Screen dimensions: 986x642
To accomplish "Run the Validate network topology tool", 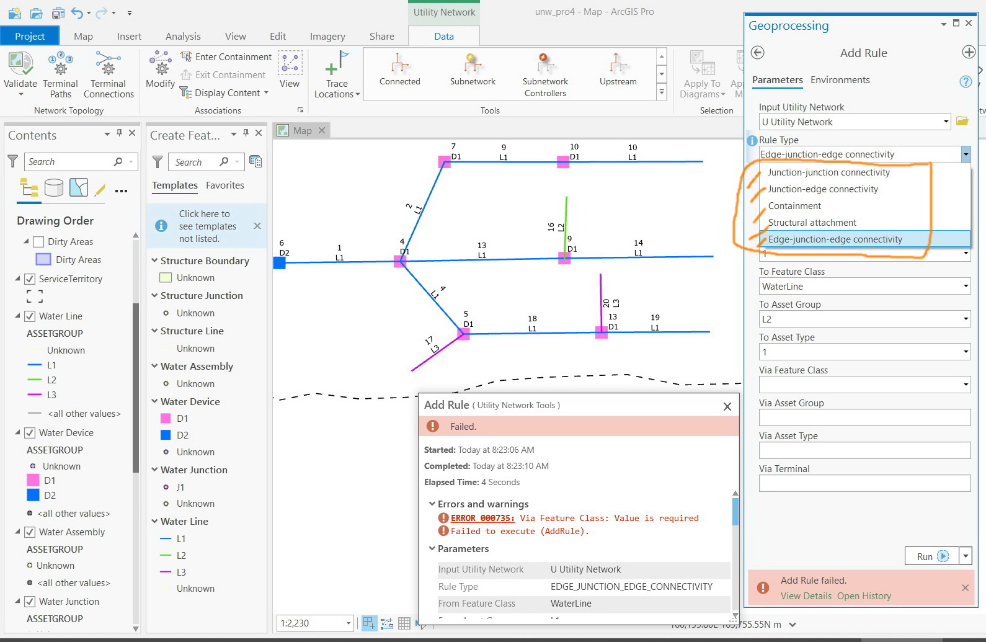I will 20,74.
